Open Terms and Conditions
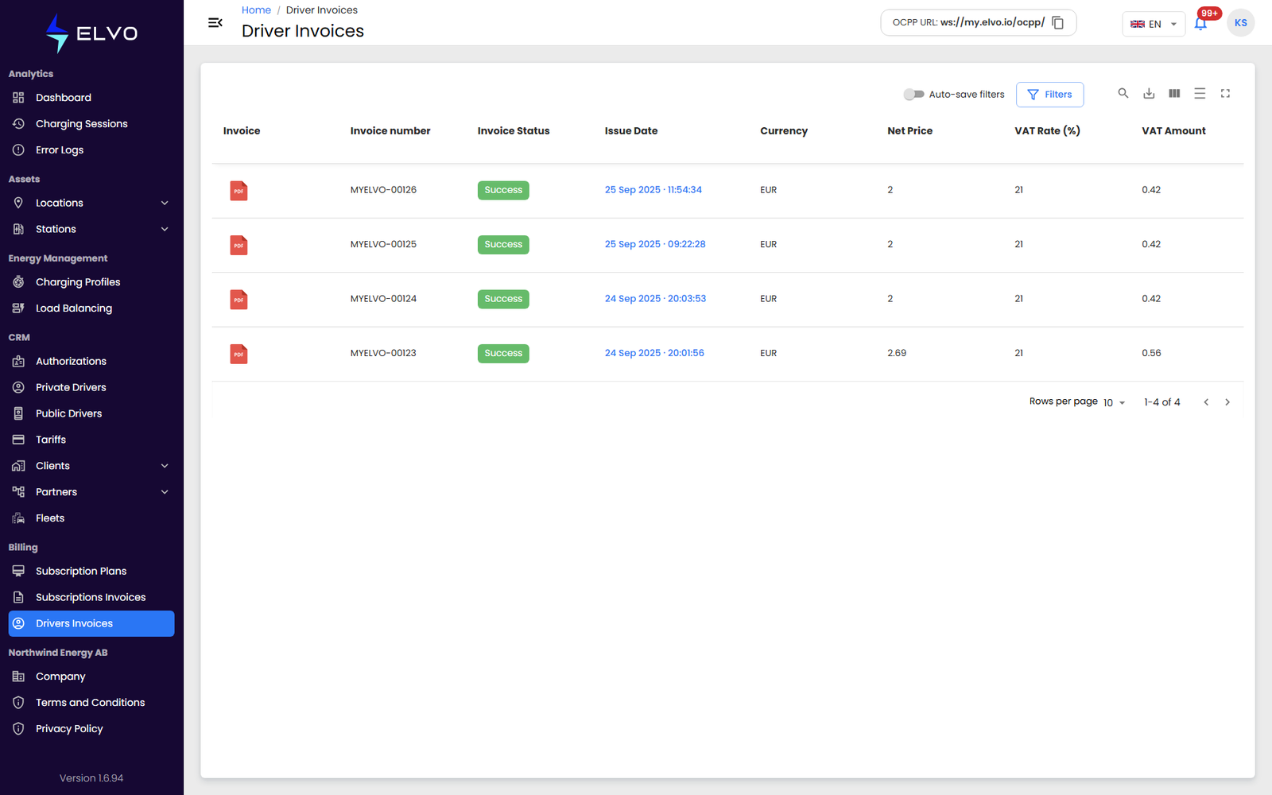This screenshot has height=795, width=1272. (x=91, y=703)
